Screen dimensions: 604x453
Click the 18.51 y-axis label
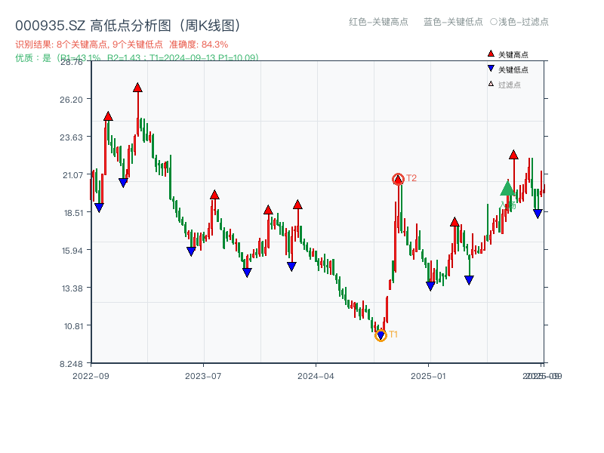pos(73,213)
